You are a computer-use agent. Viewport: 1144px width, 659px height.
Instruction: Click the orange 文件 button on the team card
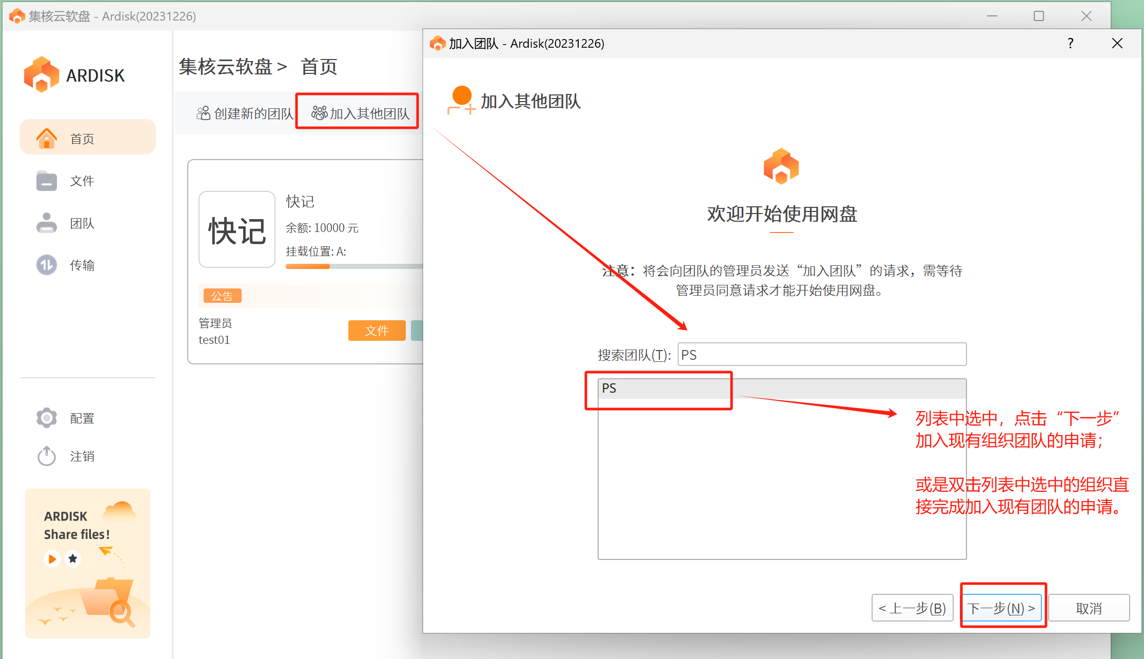coord(377,331)
